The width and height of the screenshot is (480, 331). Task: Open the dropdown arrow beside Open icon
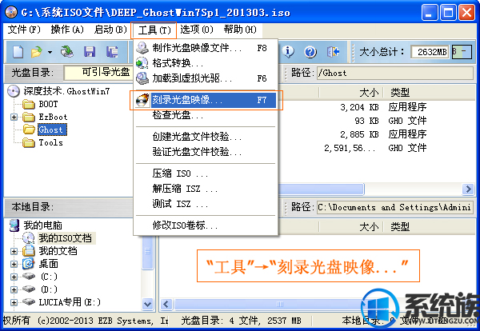pyautogui.click(x=50, y=52)
